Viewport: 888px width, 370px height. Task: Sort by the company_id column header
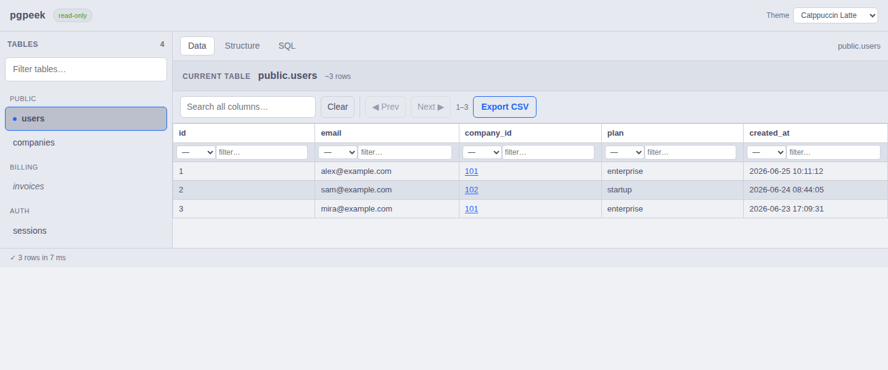click(530, 133)
